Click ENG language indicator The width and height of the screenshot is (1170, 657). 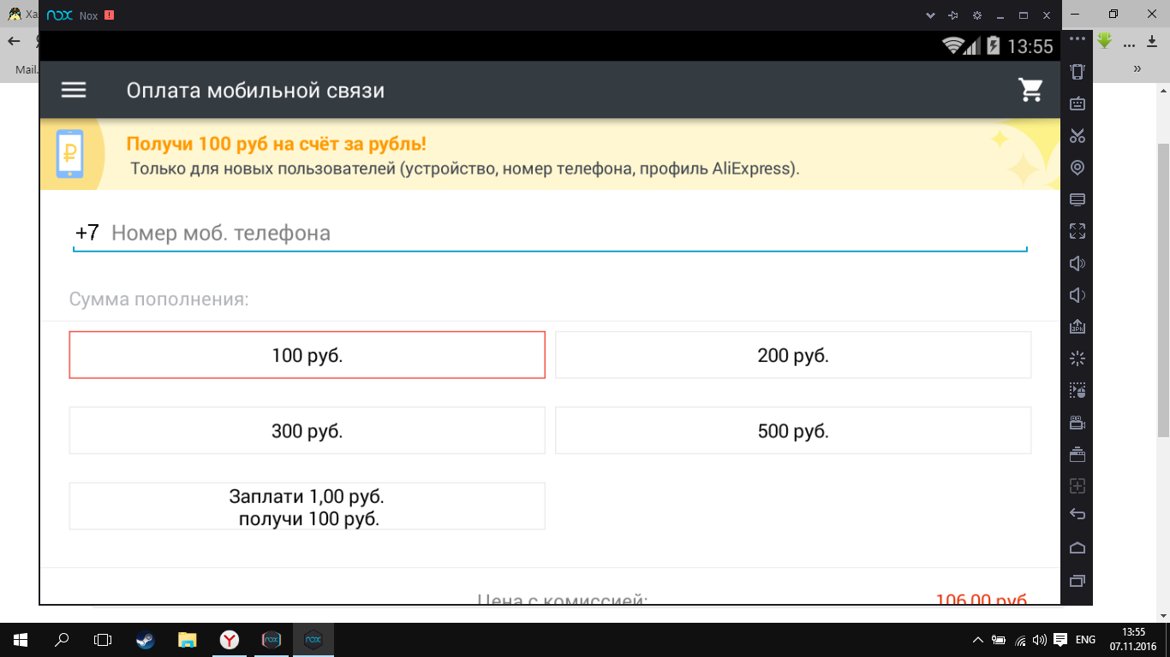(x=1085, y=640)
